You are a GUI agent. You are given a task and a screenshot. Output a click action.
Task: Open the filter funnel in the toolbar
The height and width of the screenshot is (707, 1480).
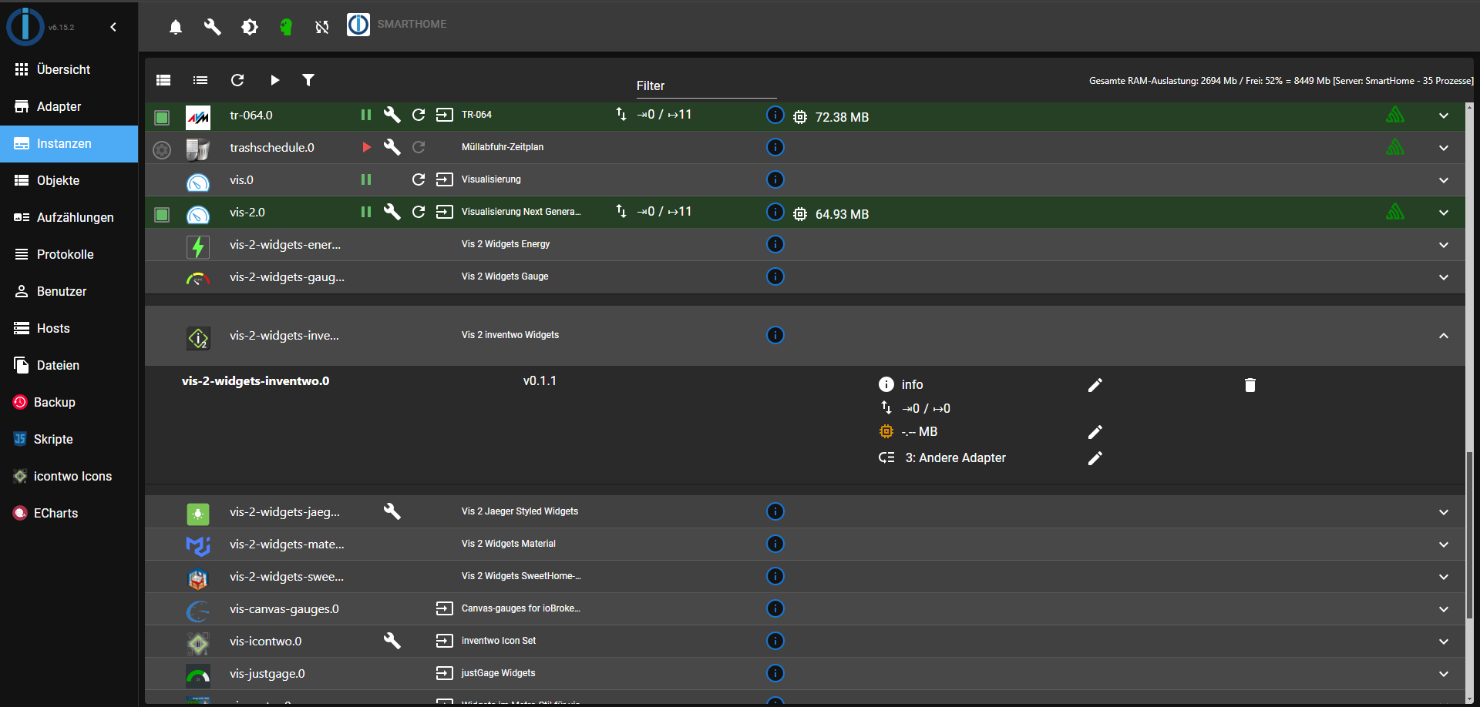[308, 80]
